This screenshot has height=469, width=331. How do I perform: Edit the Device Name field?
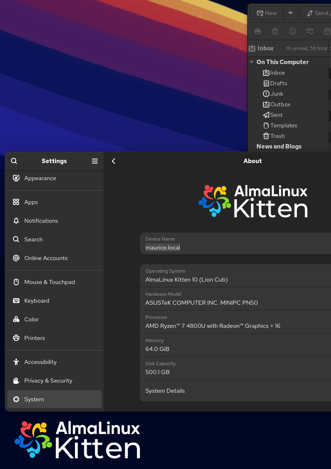235,243
